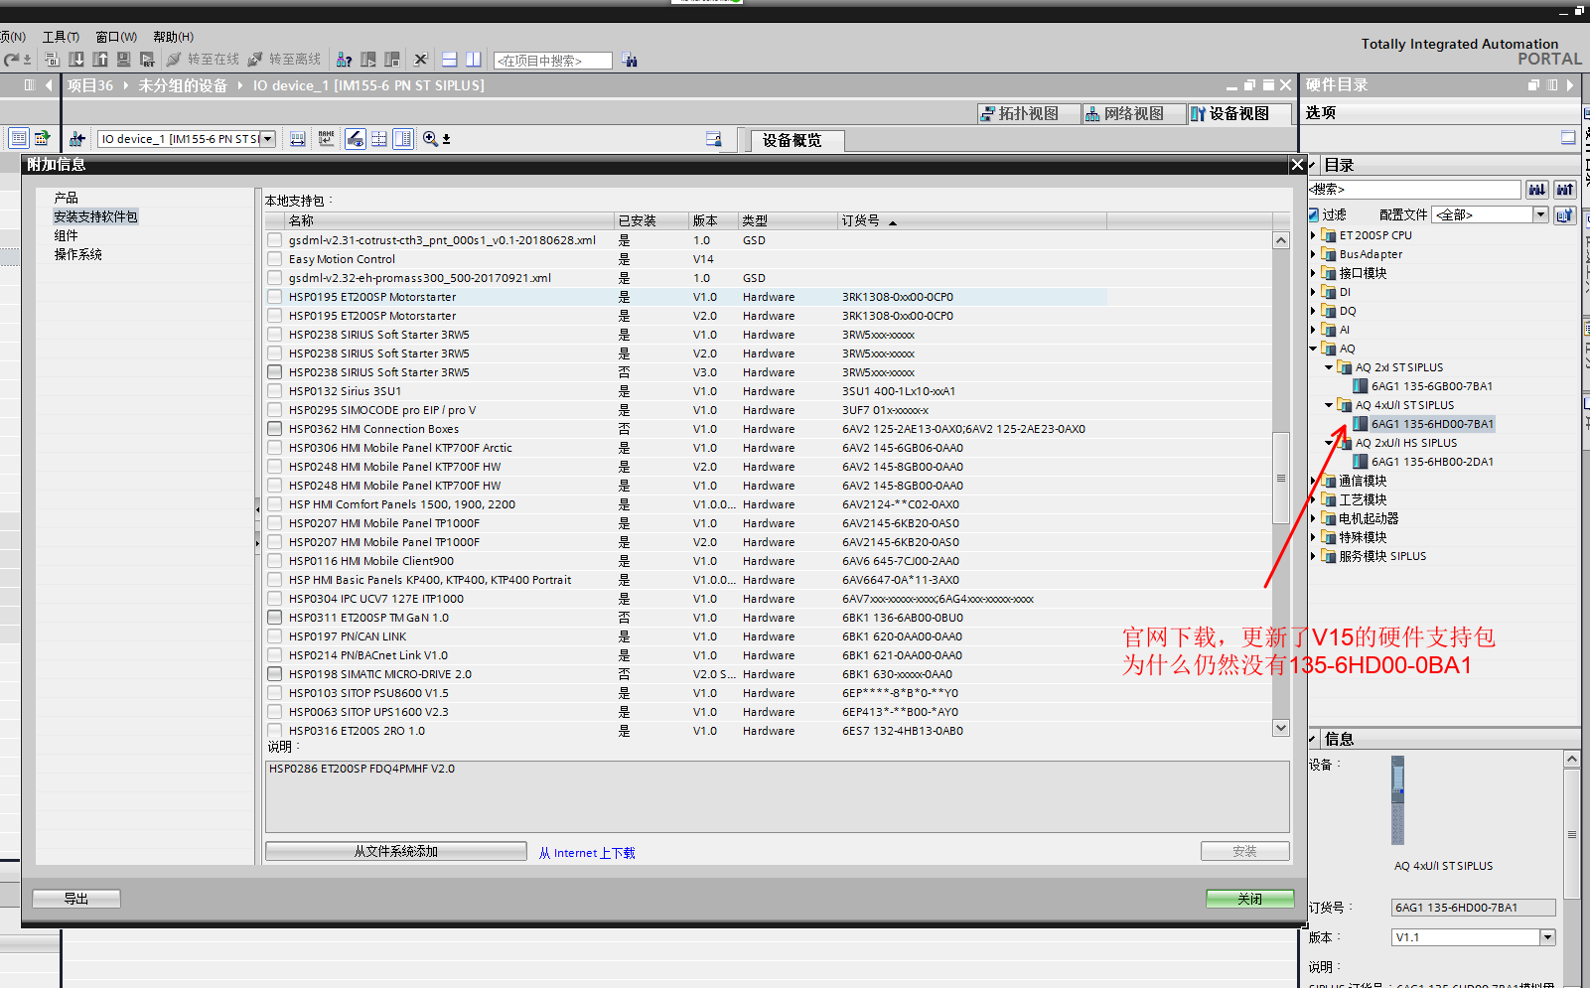Click the catalog profile settings wrench icon
Image resolution: width=1590 pixels, height=988 pixels.
pos(1565,214)
